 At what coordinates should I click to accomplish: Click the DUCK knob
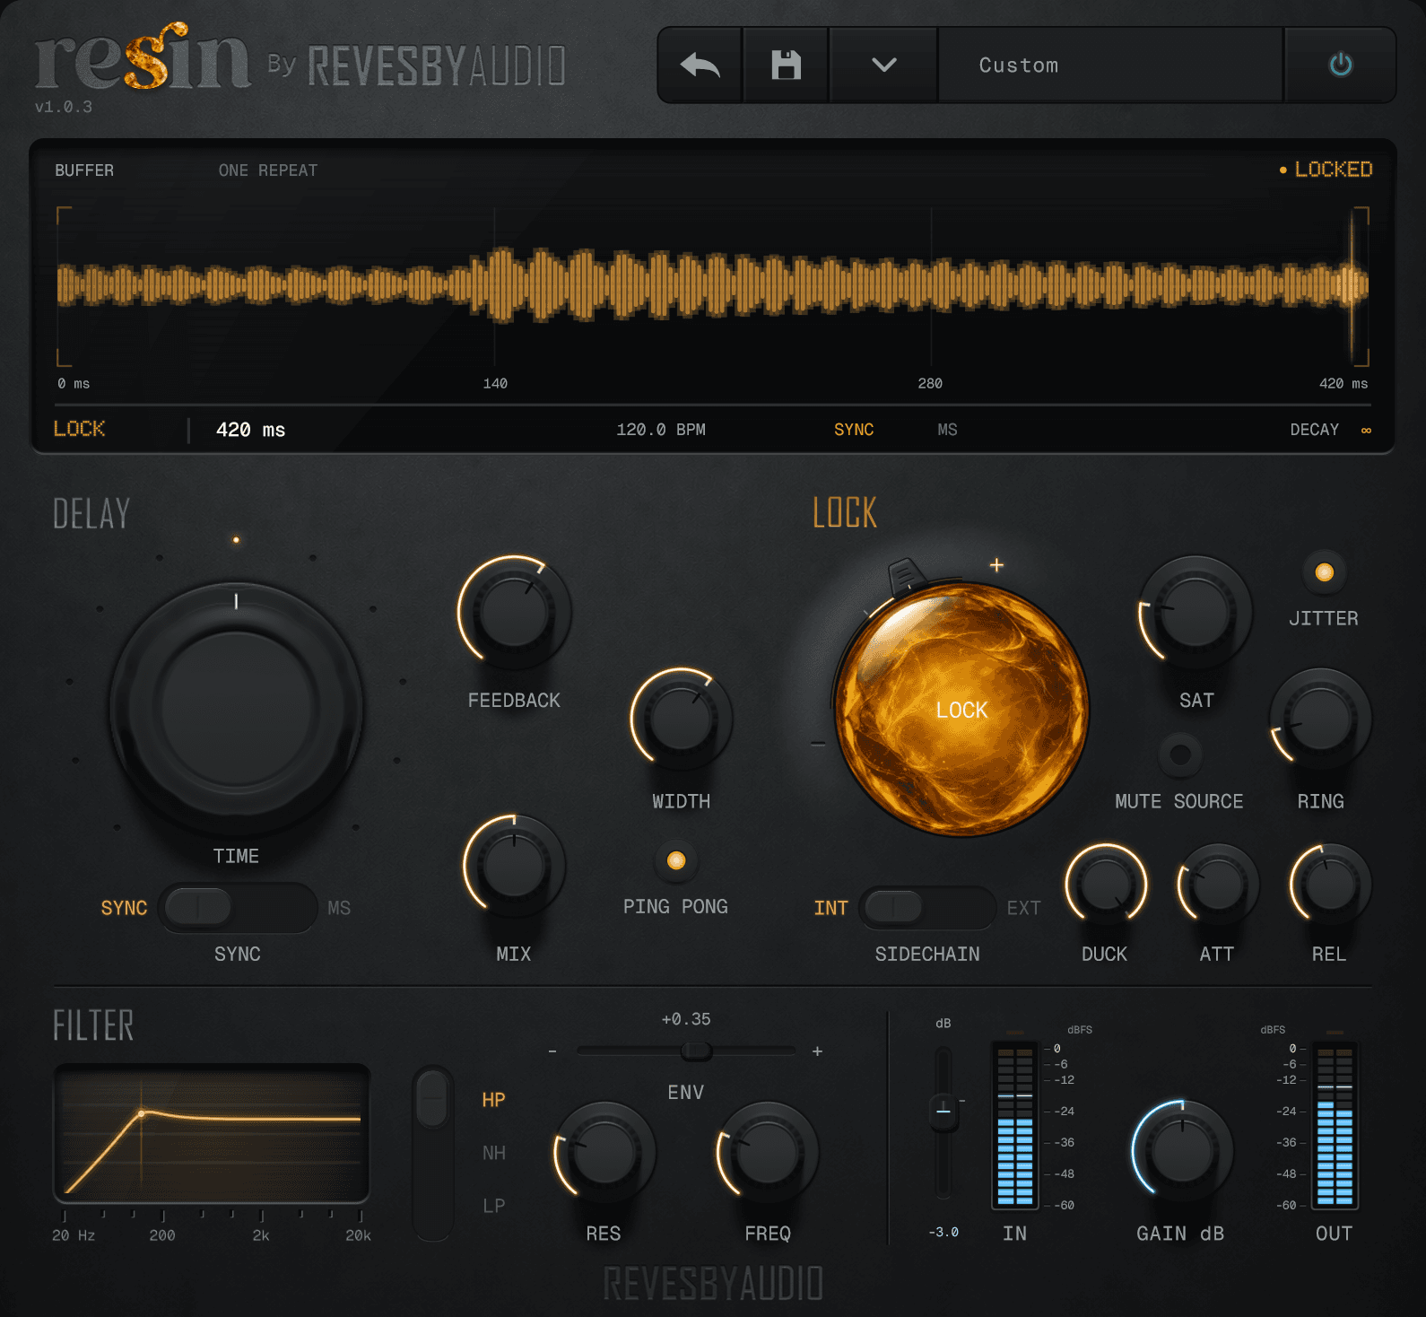(x=1106, y=885)
